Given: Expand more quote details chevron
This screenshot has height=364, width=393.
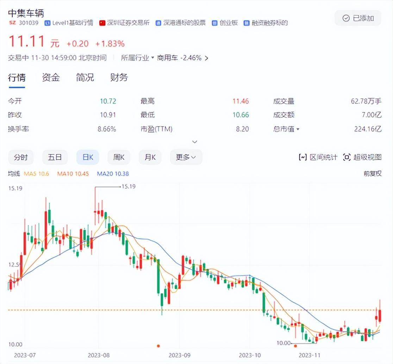Looking at the screenshot, I should coord(194,142).
